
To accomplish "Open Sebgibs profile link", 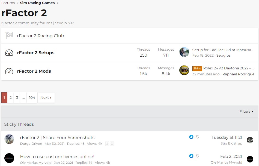I will 223,55.
